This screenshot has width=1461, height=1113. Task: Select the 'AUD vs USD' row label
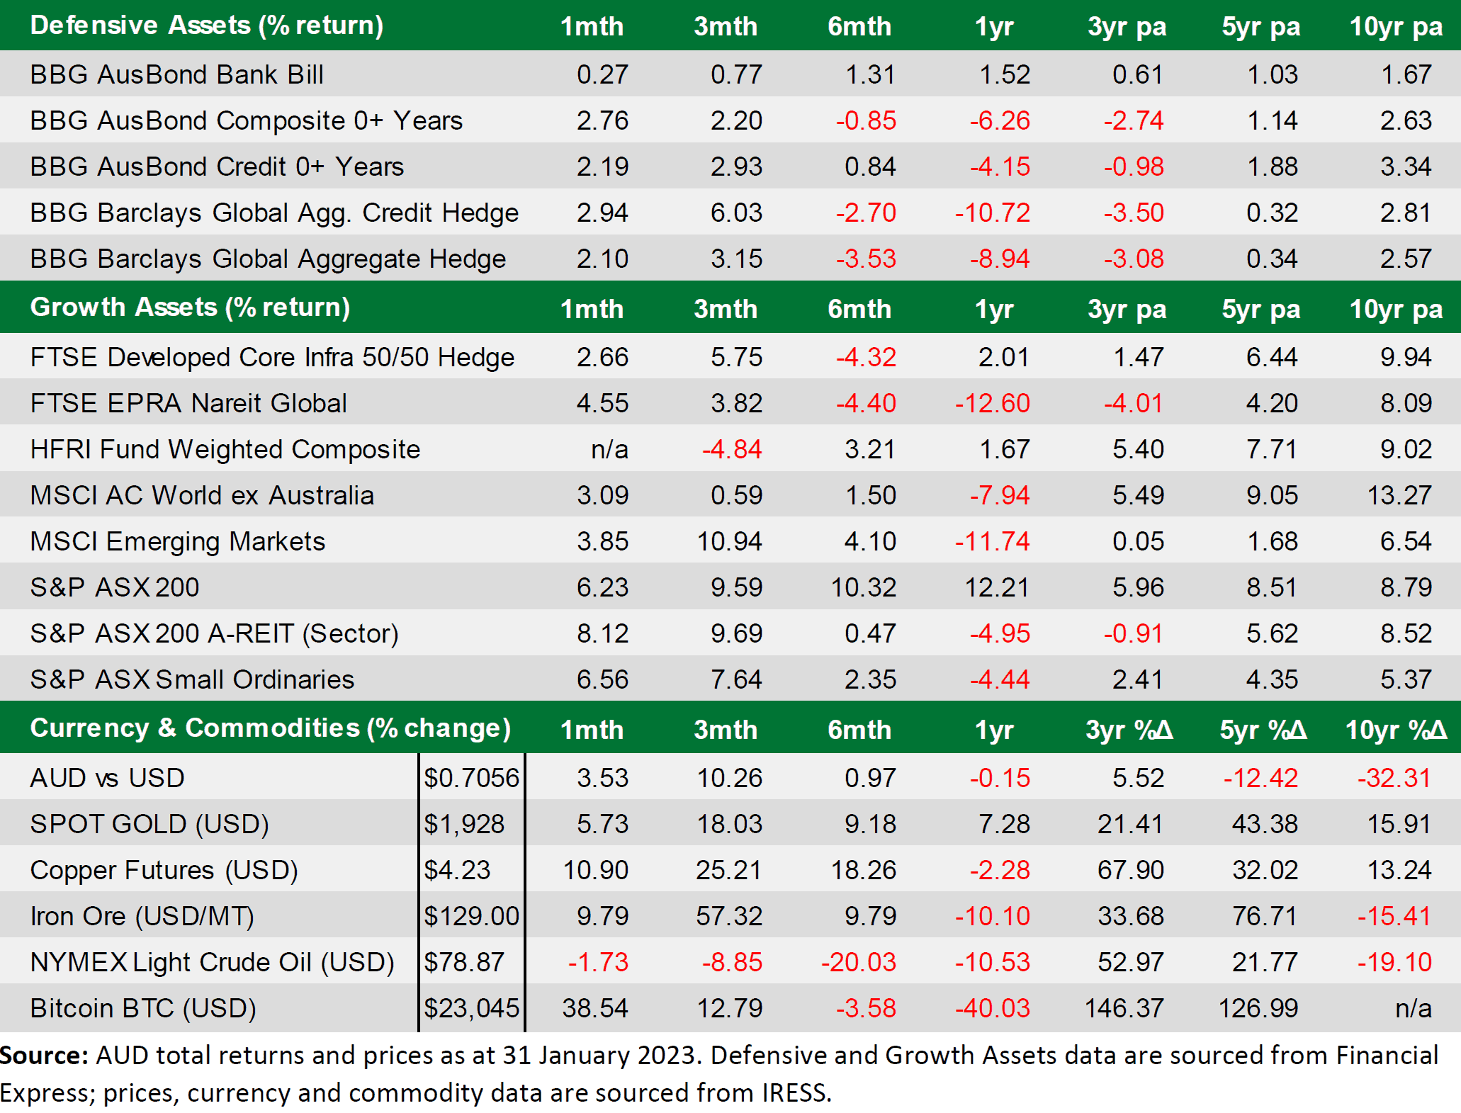[x=107, y=778]
